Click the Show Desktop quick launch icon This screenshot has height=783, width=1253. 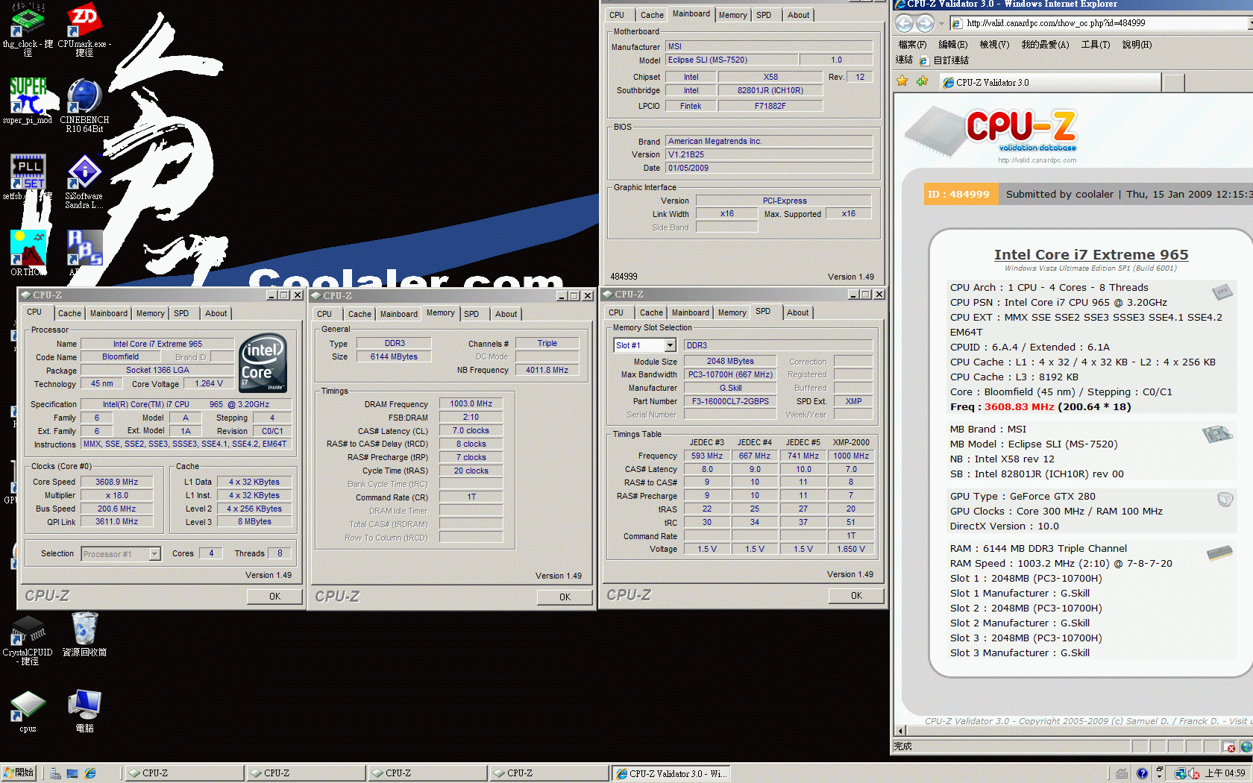72,773
